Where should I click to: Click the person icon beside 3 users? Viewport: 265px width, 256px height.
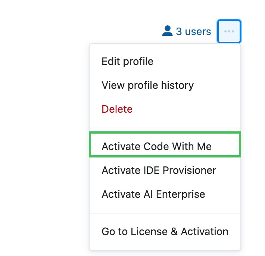click(x=168, y=31)
